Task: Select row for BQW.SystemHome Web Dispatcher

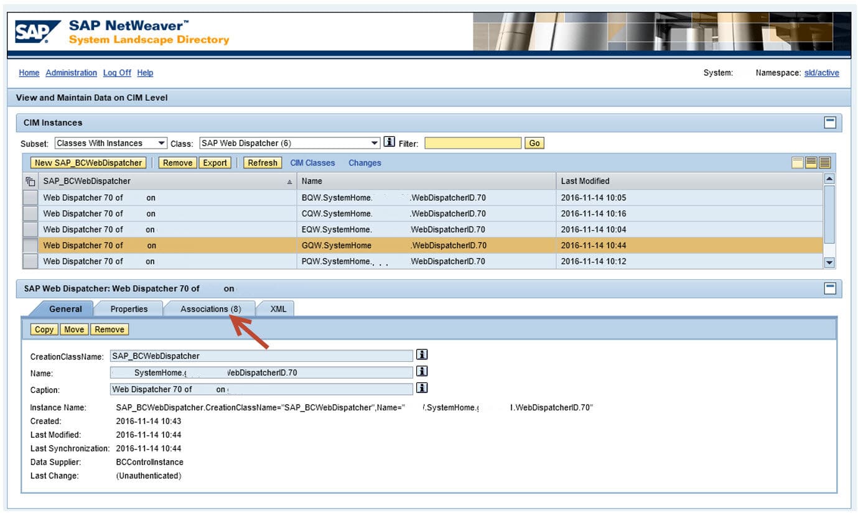Action: coord(30,198)
